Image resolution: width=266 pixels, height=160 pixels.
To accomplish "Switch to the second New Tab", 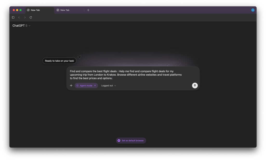I will pos(69,10).
